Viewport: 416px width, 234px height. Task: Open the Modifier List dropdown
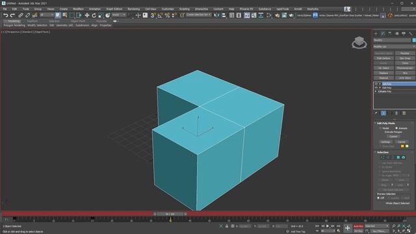395,47
